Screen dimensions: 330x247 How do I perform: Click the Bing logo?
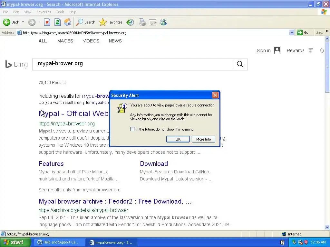[16, 64]
